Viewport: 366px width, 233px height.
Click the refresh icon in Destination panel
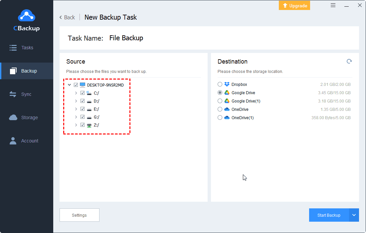click(x=349, y=61)
